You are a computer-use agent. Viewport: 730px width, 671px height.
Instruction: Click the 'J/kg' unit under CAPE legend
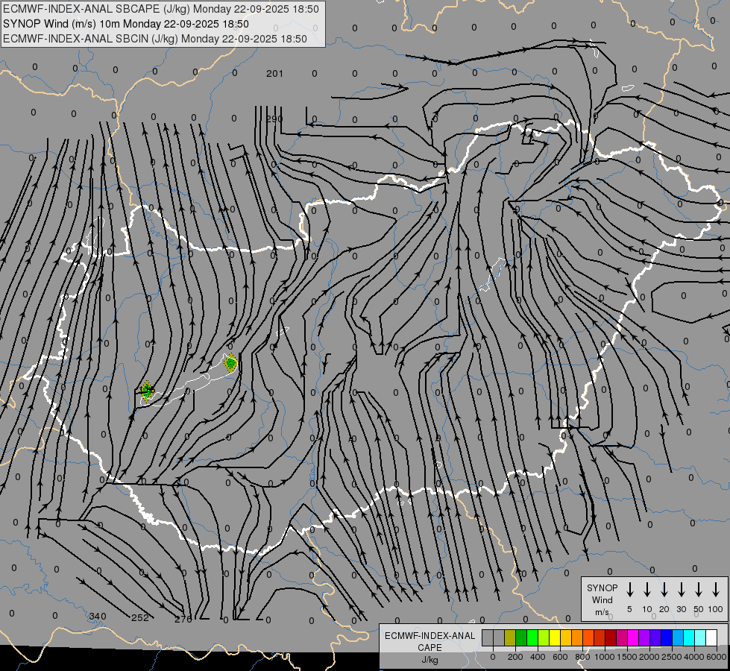(x=429, y=660)
